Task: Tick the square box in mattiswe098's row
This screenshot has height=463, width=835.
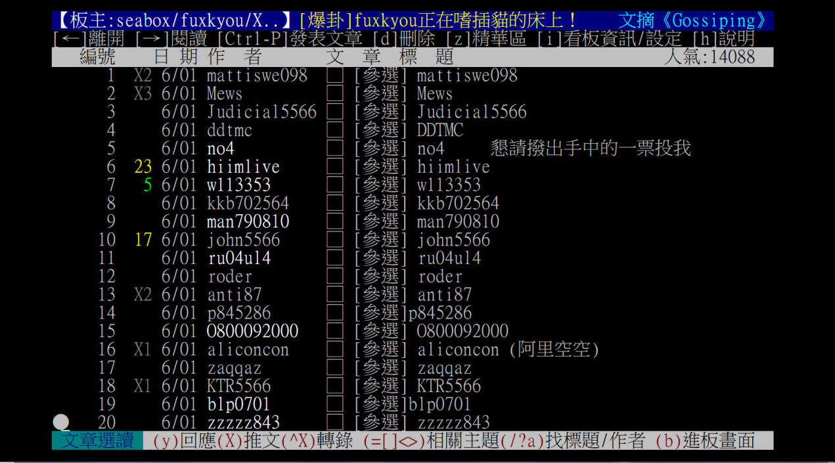Action: (335, 76)
